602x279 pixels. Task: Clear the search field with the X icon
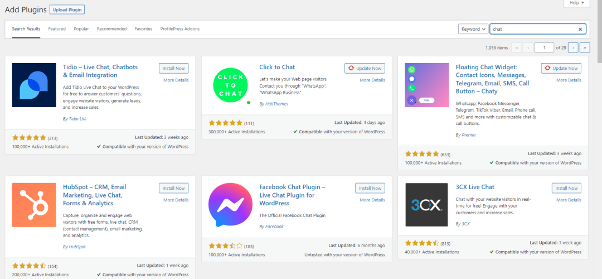[x=580, y=29]
